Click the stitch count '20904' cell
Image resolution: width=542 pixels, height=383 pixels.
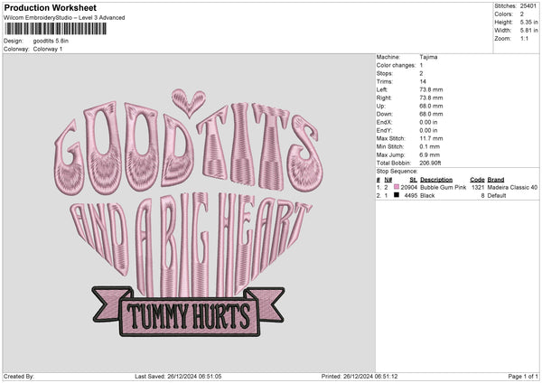pyautogui.click(x=409, y=187)
